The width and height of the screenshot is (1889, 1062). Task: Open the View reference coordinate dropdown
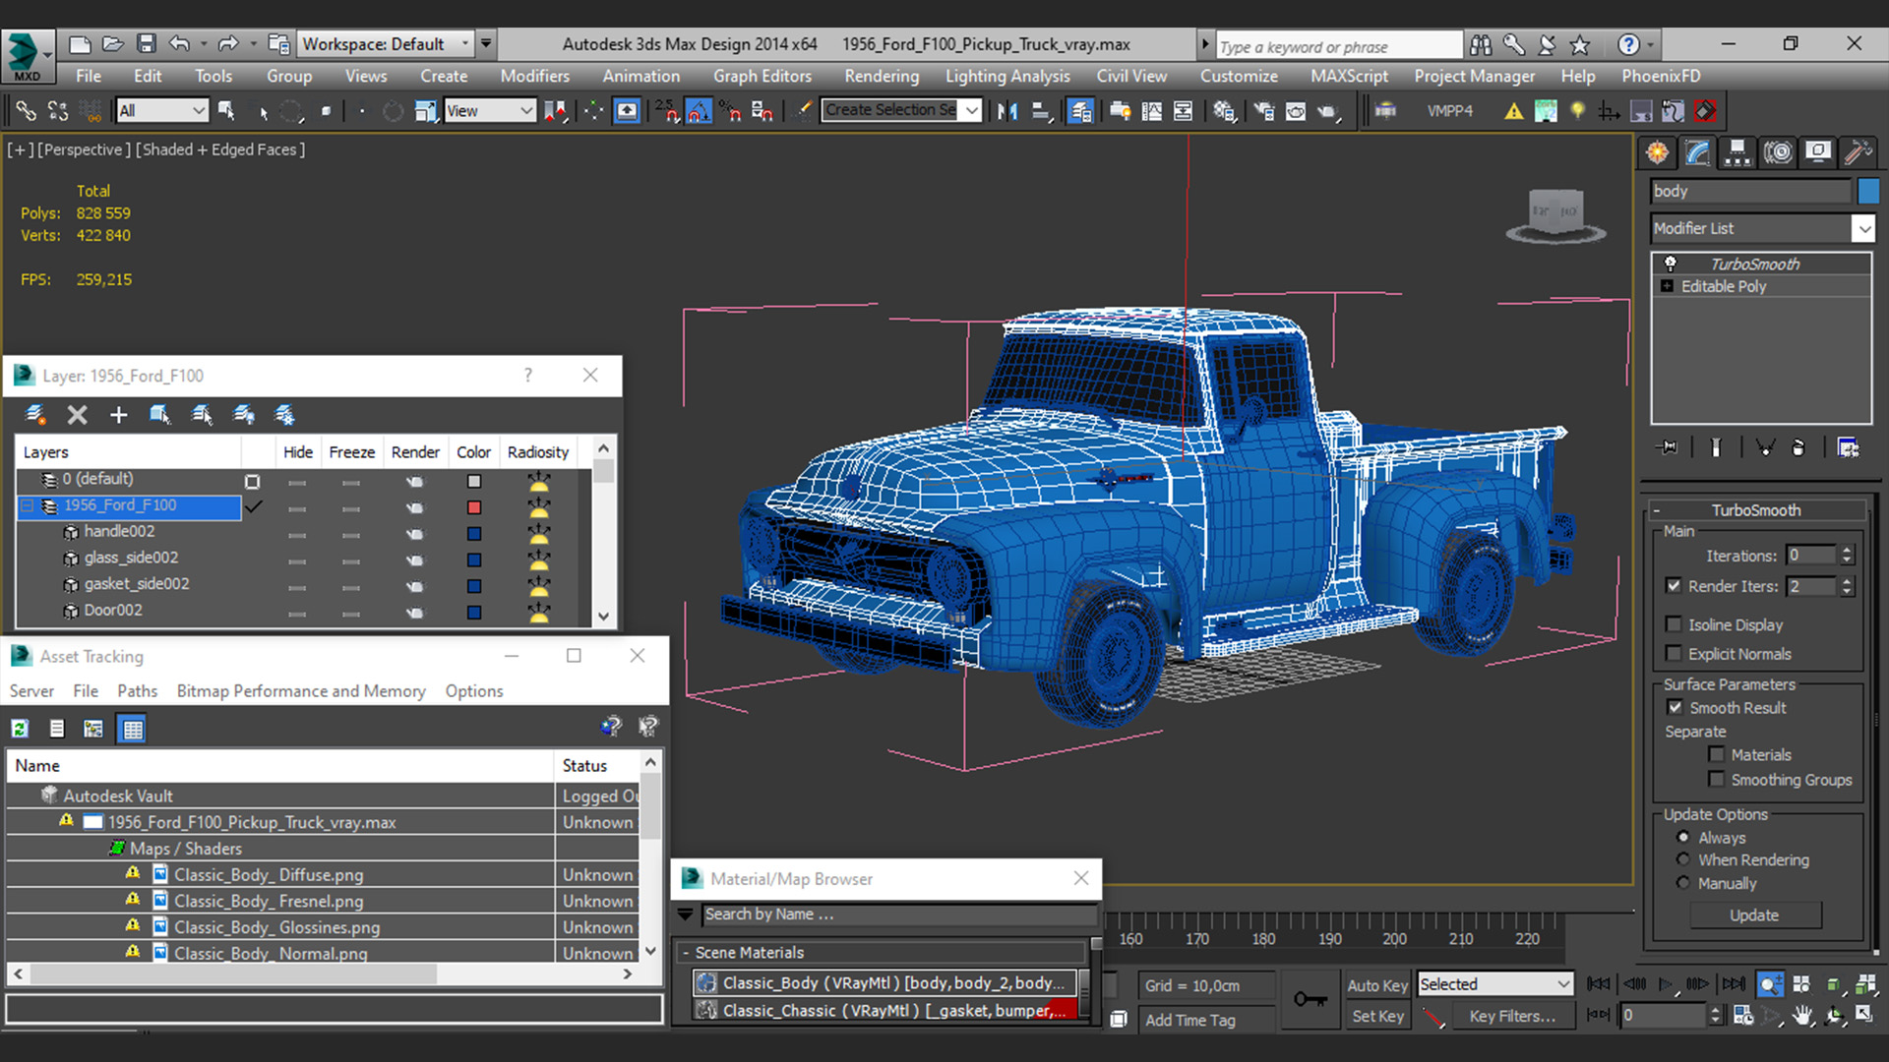tap(489, 111)
